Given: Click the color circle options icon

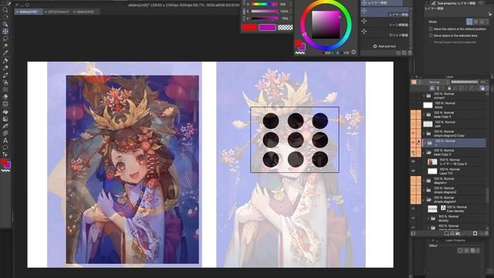Looking at the screenshot, I should (x=354, y=53).
